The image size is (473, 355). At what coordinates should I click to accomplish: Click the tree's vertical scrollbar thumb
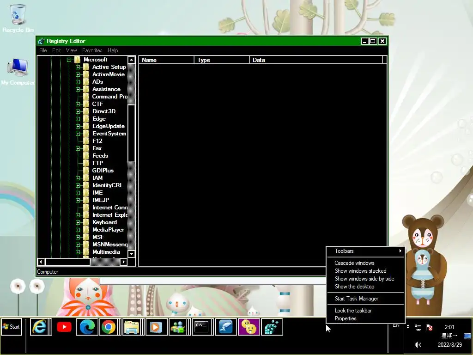131,134
